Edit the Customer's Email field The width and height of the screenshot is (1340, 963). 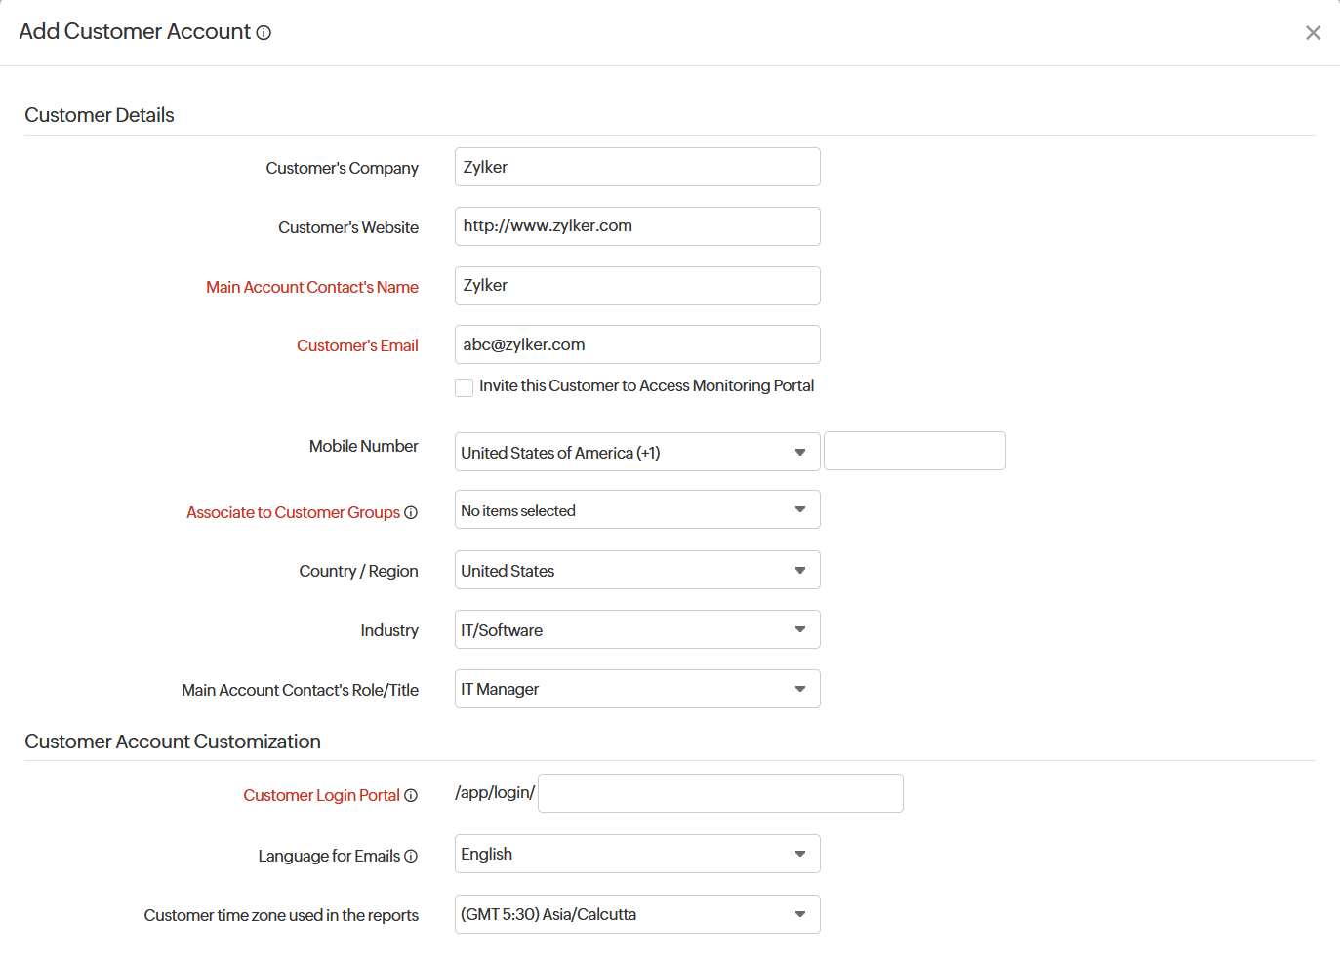[636, 344]
